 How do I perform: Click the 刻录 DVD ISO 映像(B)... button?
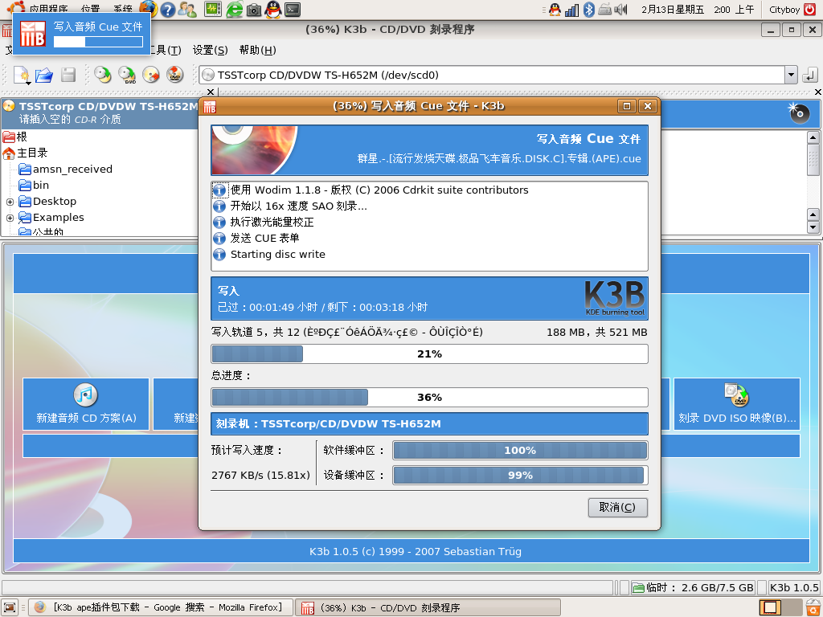737,404
